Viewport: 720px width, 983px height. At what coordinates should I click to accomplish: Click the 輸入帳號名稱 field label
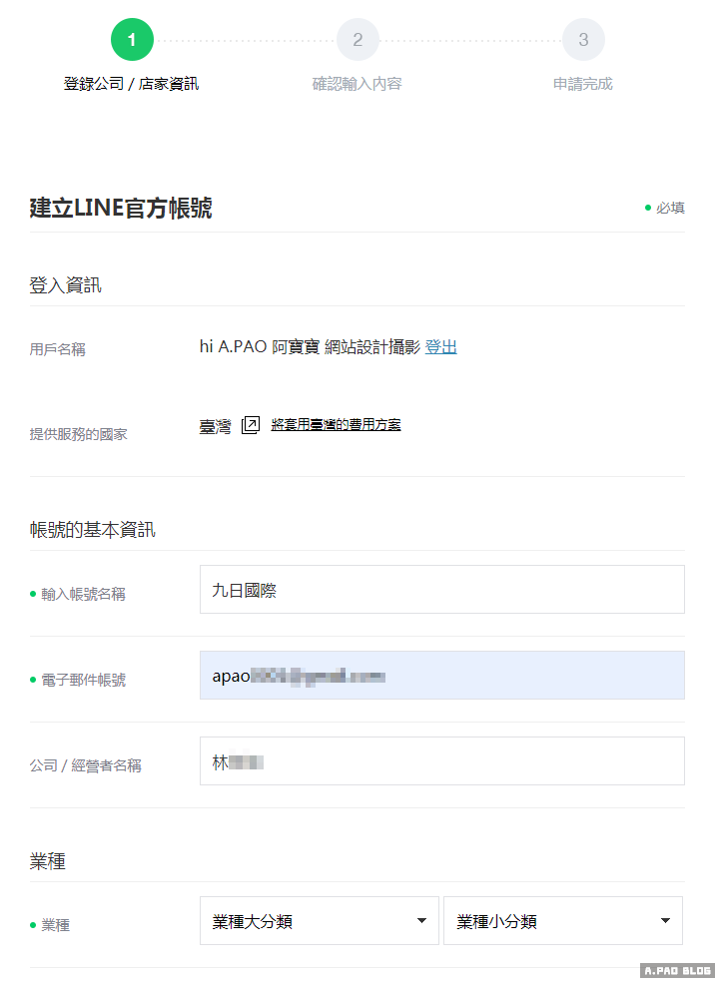coord(83,594)
